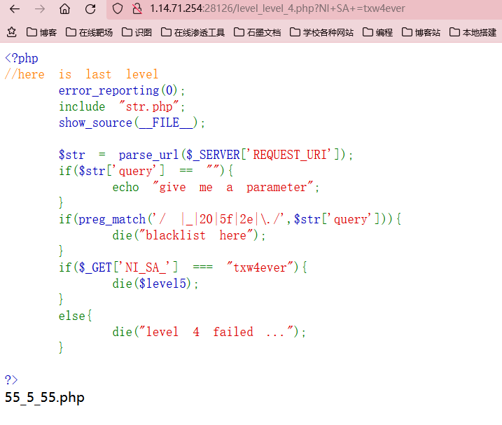Click the comment '//here is last level'
502x425 pixels.
[82, 74]
